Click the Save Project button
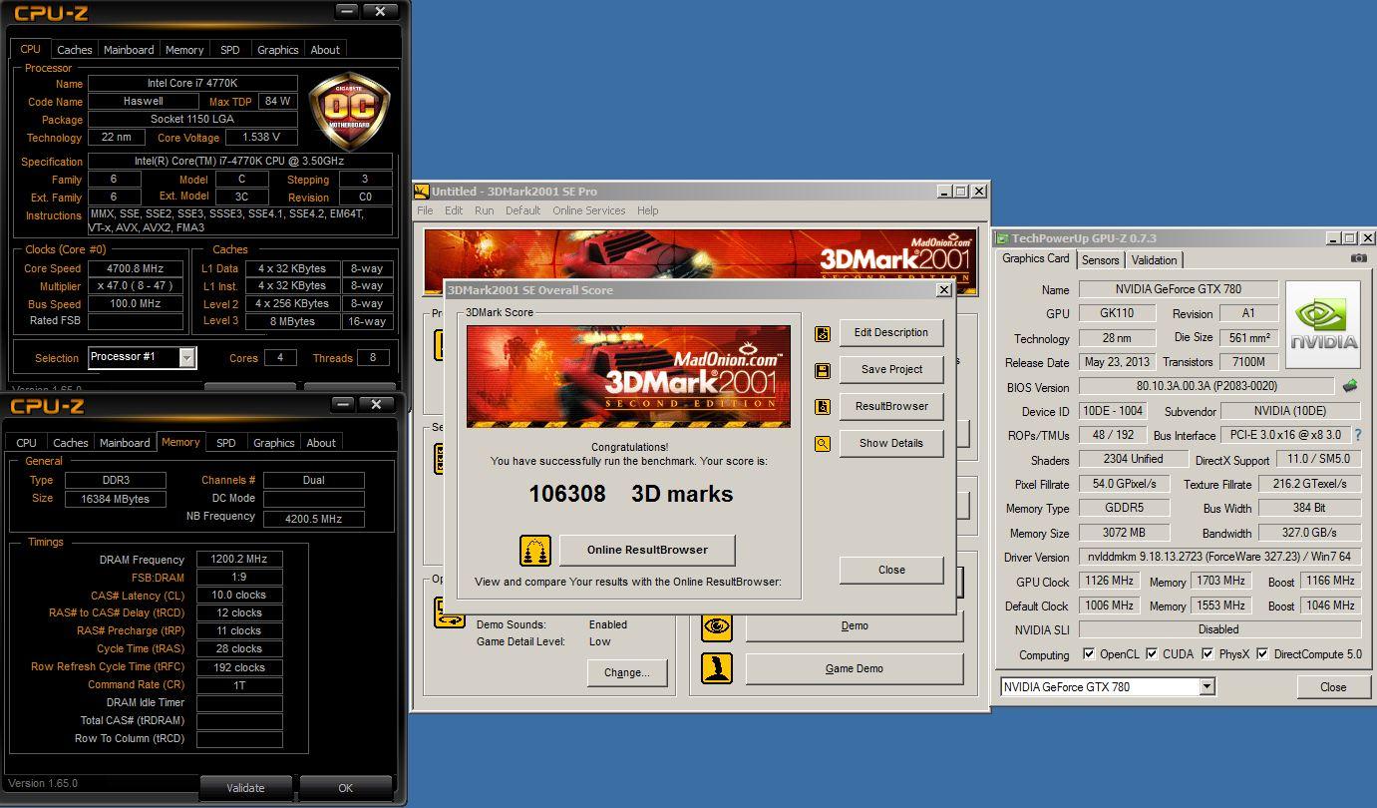The width and height of the screenshot is (1377, 808). click(x=891, y=369)
